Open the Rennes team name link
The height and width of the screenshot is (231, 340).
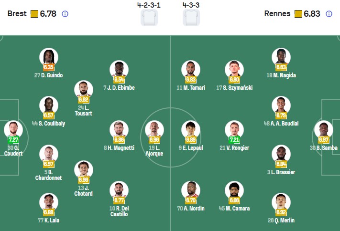click(277, 14)
